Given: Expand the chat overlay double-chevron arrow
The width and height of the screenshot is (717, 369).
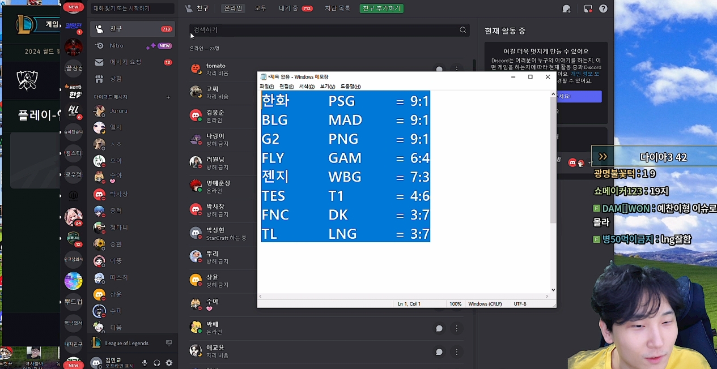Looking at the screenshot, I should (x=603, y=157).
